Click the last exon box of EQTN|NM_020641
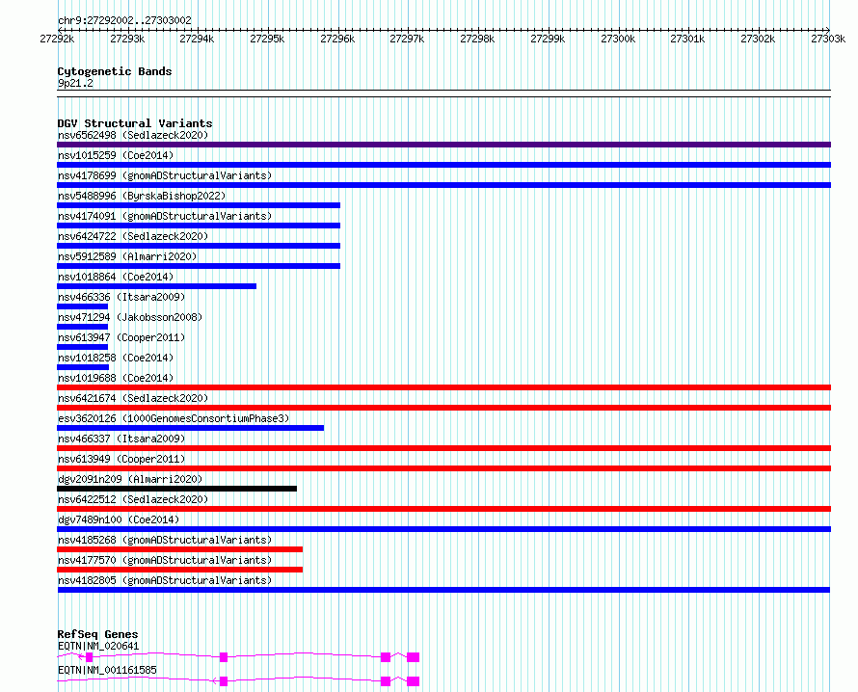858x692 pixels. click(x=414, y=657)
